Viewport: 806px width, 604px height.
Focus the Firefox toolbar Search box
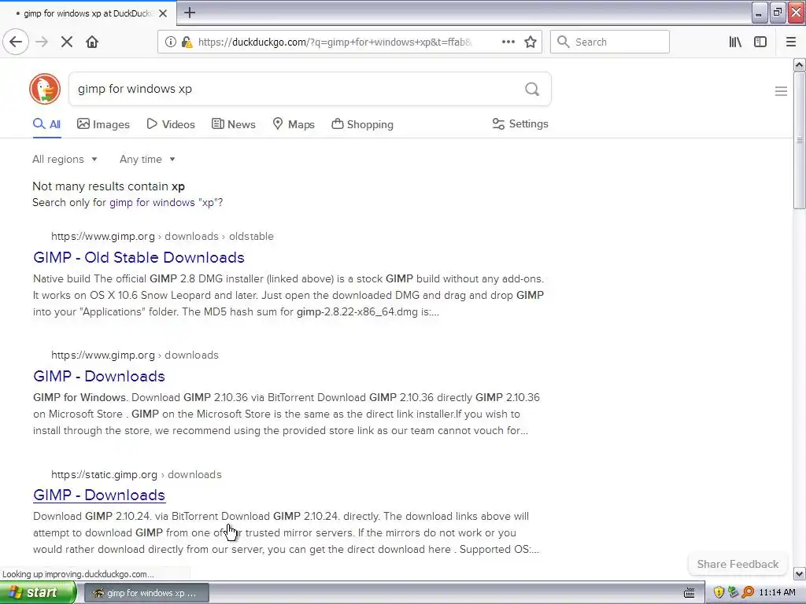[610, 42]
